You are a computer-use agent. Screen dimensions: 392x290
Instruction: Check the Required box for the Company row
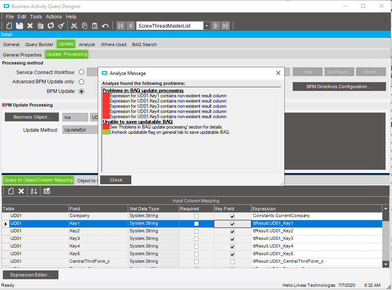tap(196, 216)
